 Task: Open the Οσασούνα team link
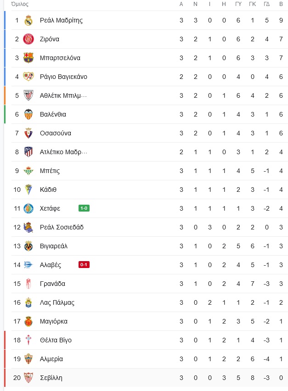(56, 133)
